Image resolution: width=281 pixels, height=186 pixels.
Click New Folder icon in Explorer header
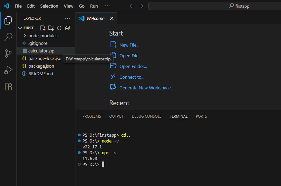click(x=51, y=28)
